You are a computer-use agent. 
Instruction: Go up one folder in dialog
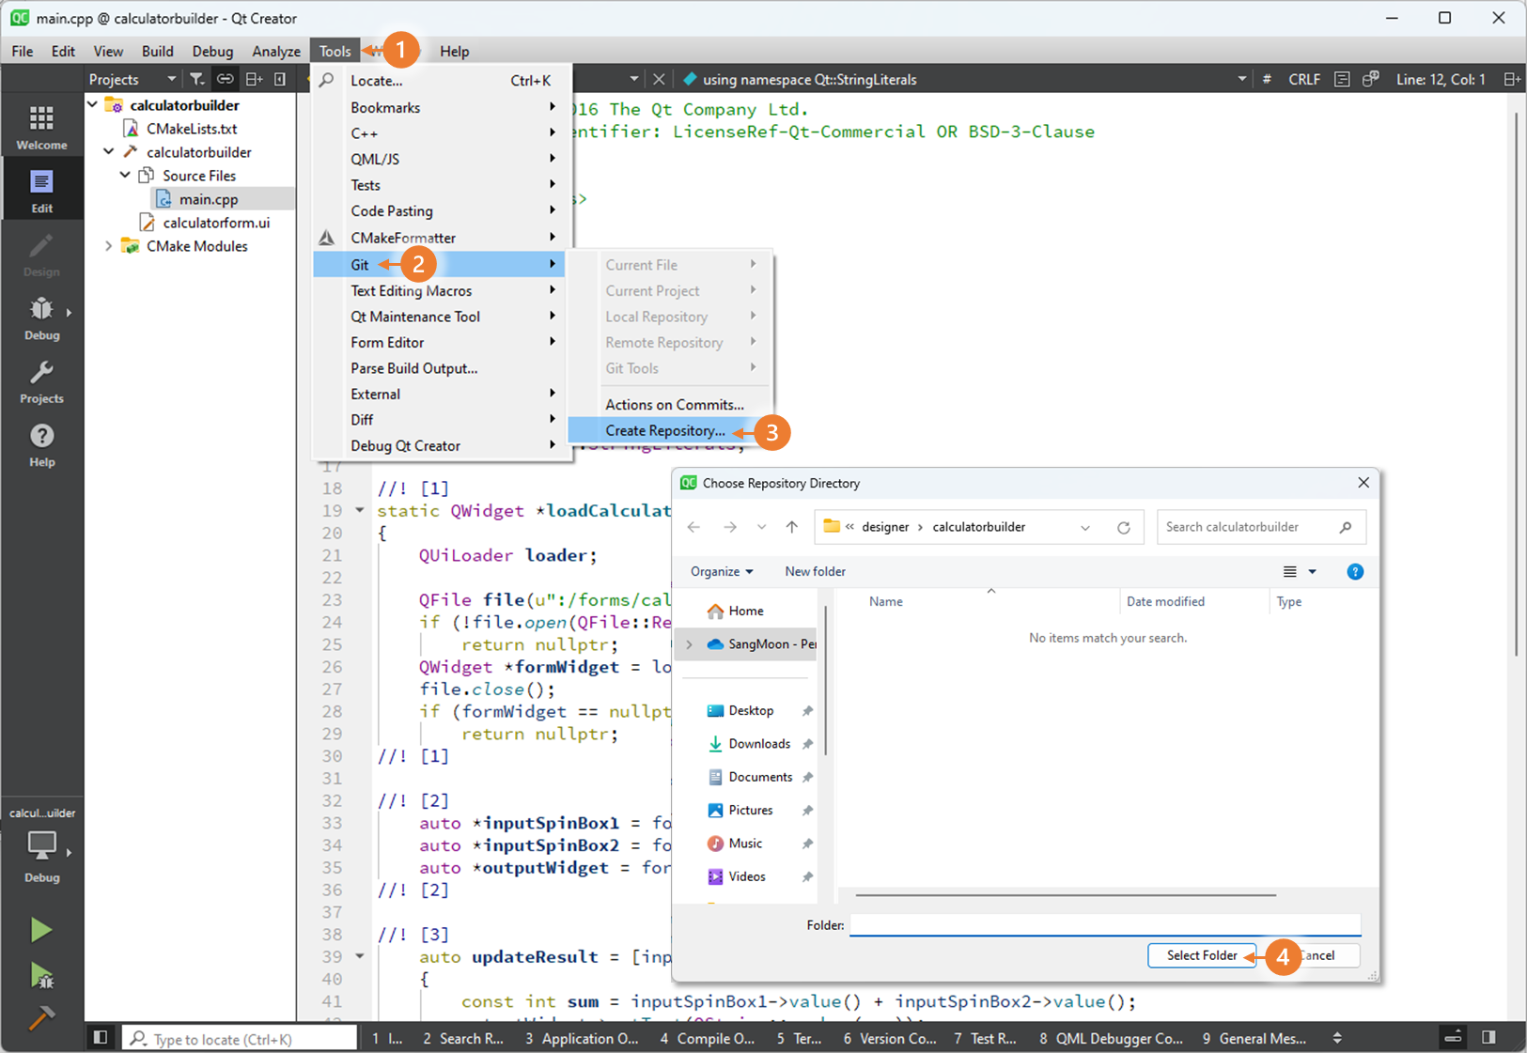(x=792, y=527)
